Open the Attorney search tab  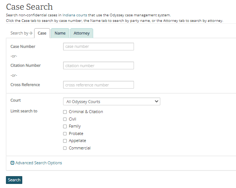(x=81, y=33)
